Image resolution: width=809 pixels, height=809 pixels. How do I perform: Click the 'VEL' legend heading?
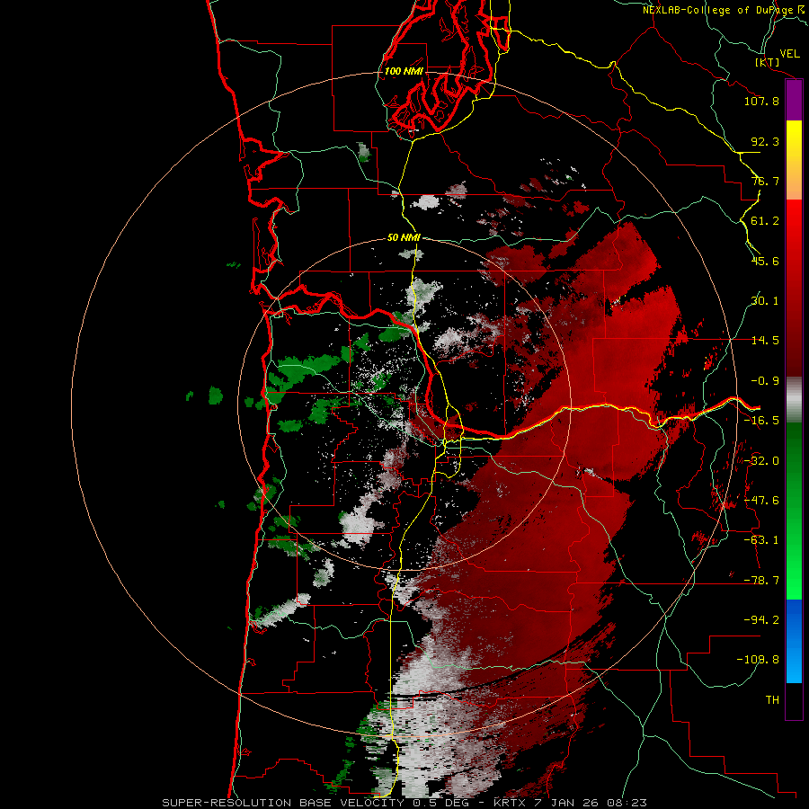click(790, 54)
